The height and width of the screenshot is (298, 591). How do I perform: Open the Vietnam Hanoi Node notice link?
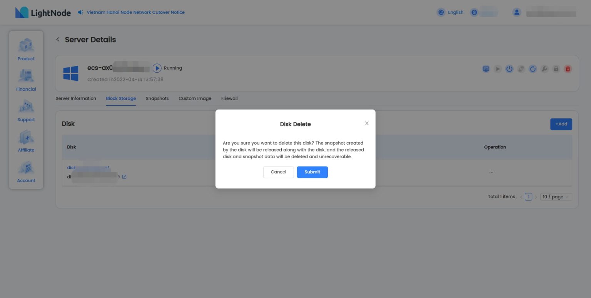(135, 12)
